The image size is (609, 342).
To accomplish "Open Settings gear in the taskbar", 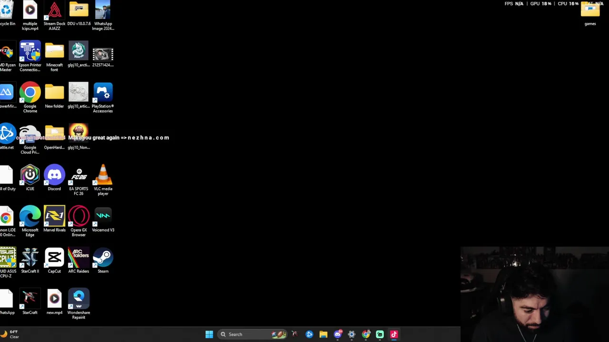I will click(352, 334).
